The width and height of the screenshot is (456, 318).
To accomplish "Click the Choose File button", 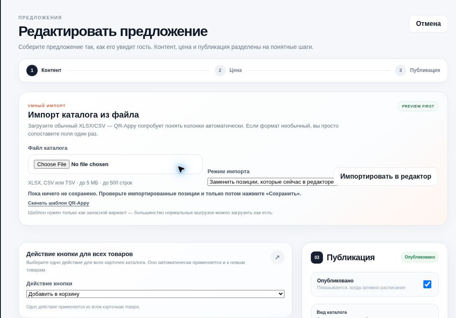I will pyautogui.click(x=51, y=164).
